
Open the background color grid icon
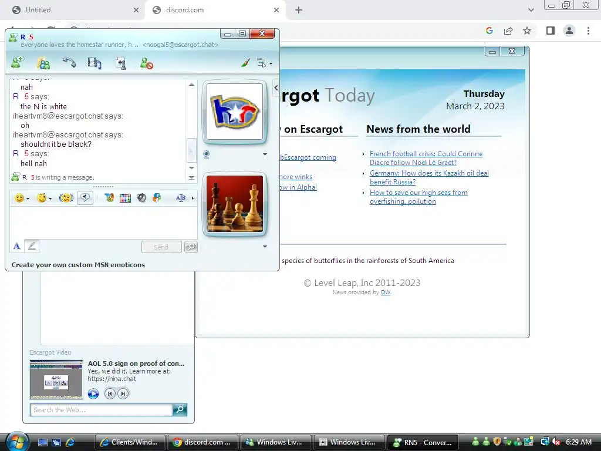pos(125,198)
